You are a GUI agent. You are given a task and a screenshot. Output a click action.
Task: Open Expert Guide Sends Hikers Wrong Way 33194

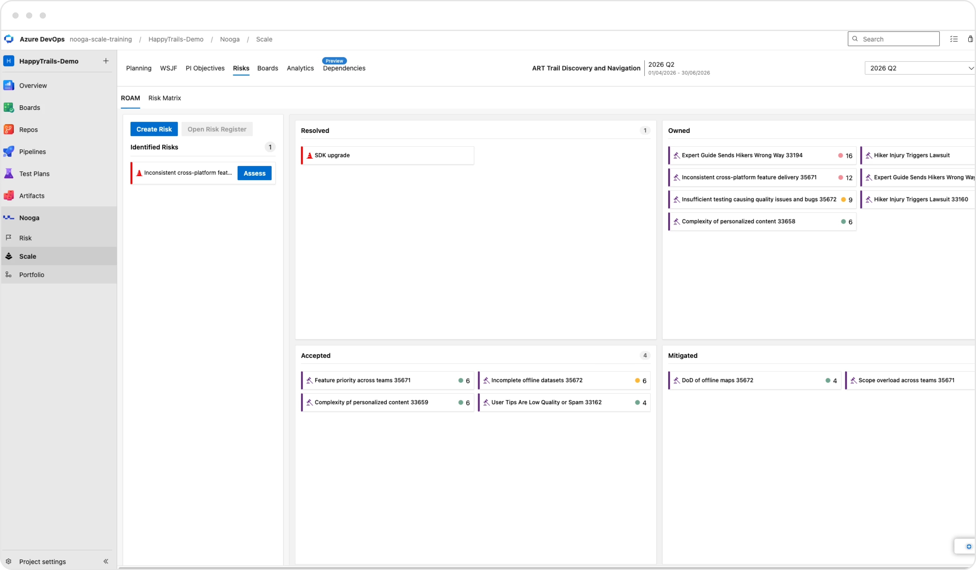coord(762,156)
